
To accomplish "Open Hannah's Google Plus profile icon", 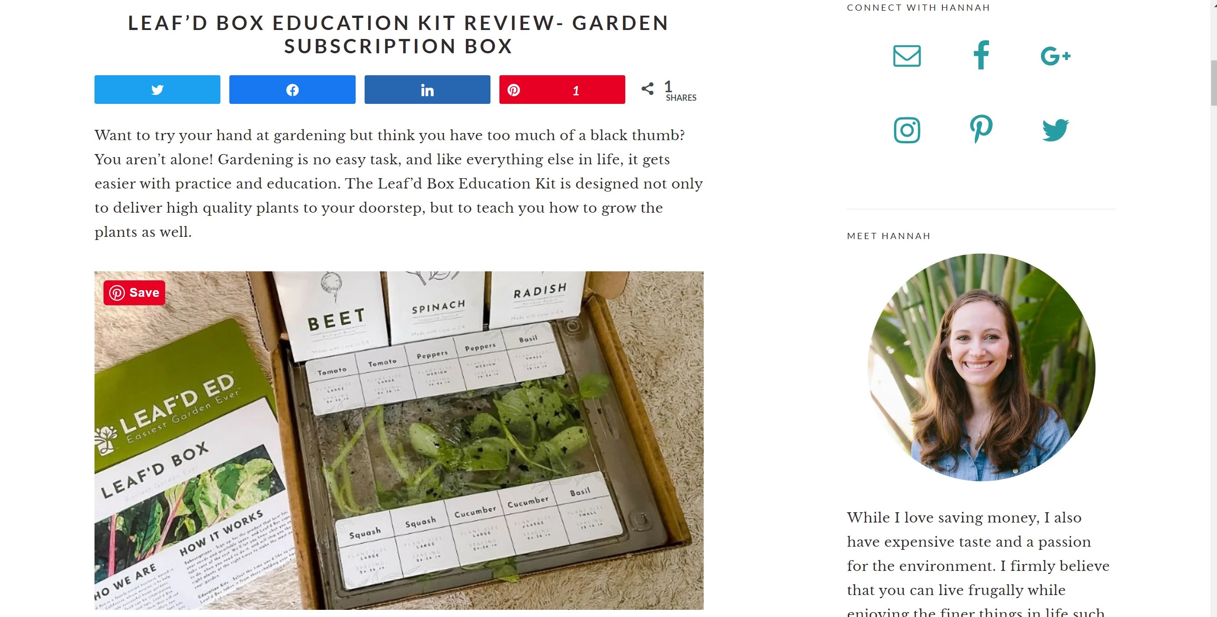I will tap(1055, 56).
